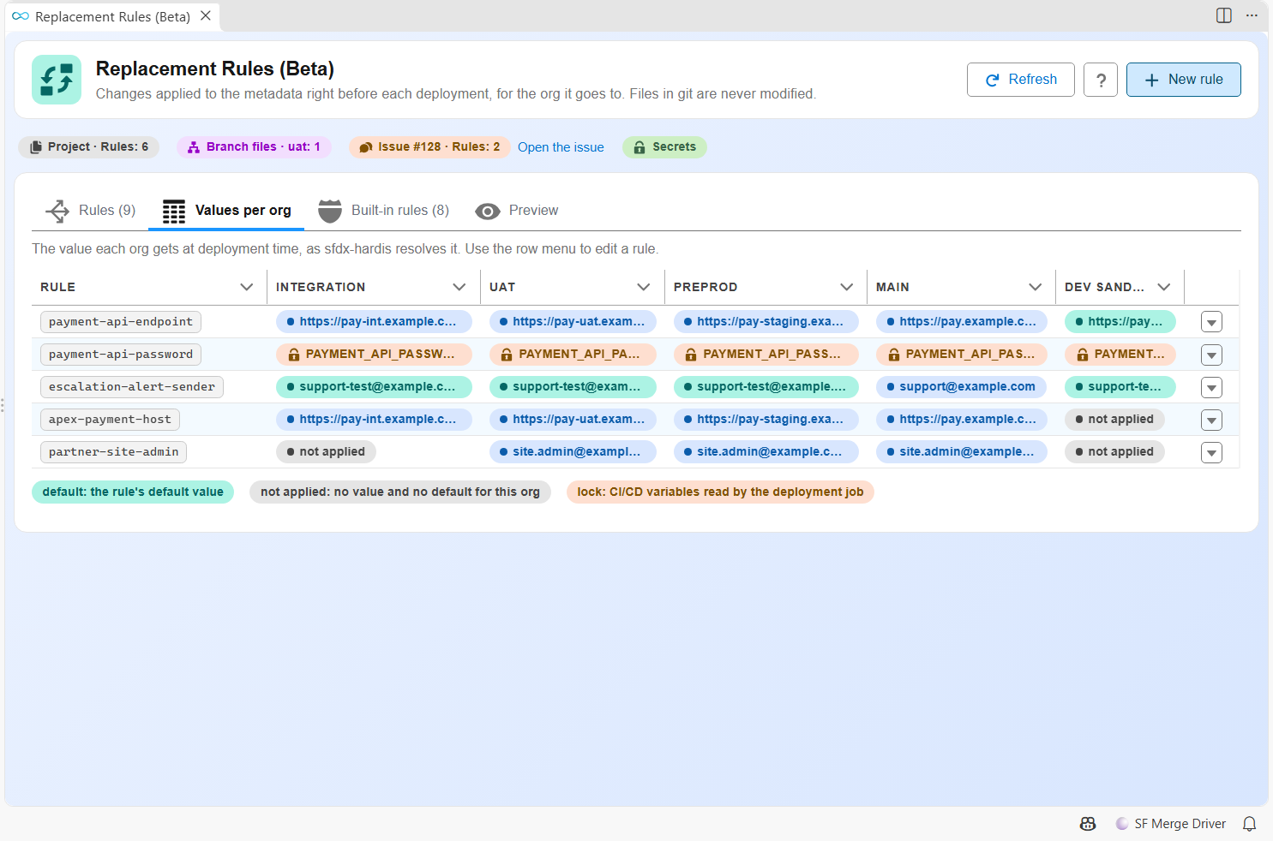Click the support@example.com cell in MAIN column
Viewport: 1273px width, 841px height.
[961, 387]
